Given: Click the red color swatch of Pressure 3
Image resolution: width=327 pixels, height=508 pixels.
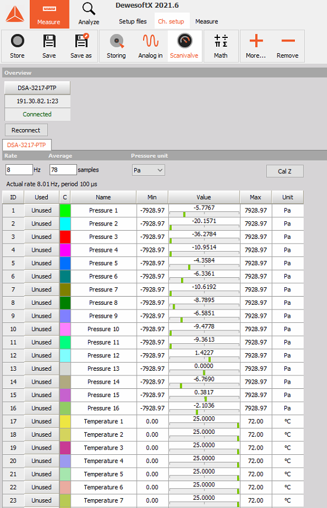Looking at the screenshot, I should (x=65, y=237).
